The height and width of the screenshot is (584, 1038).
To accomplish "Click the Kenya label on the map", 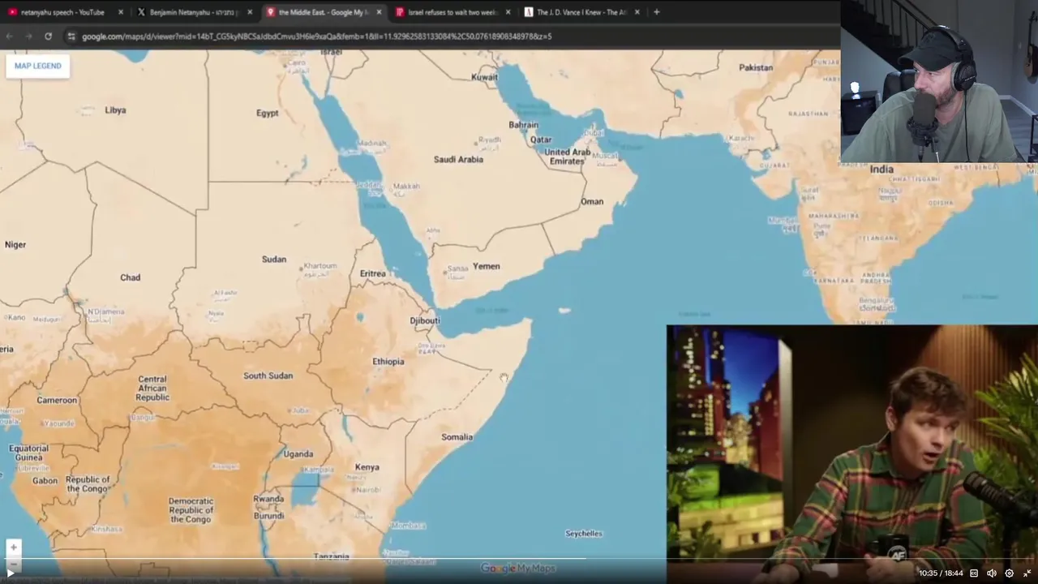I will [367, 467].
